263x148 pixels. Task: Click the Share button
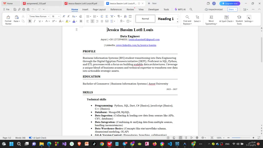click(232, 9)
